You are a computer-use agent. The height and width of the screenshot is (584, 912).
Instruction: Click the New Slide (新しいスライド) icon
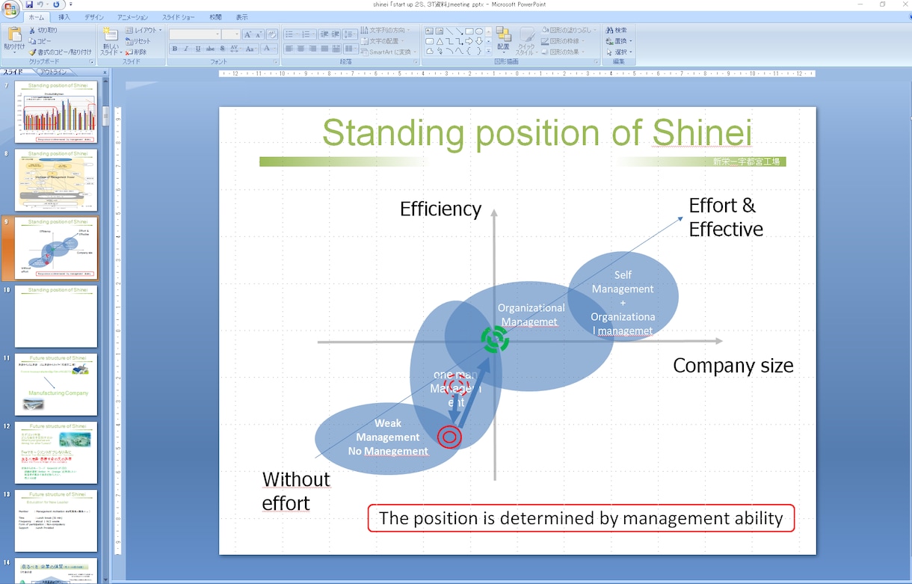coord(110,41)
